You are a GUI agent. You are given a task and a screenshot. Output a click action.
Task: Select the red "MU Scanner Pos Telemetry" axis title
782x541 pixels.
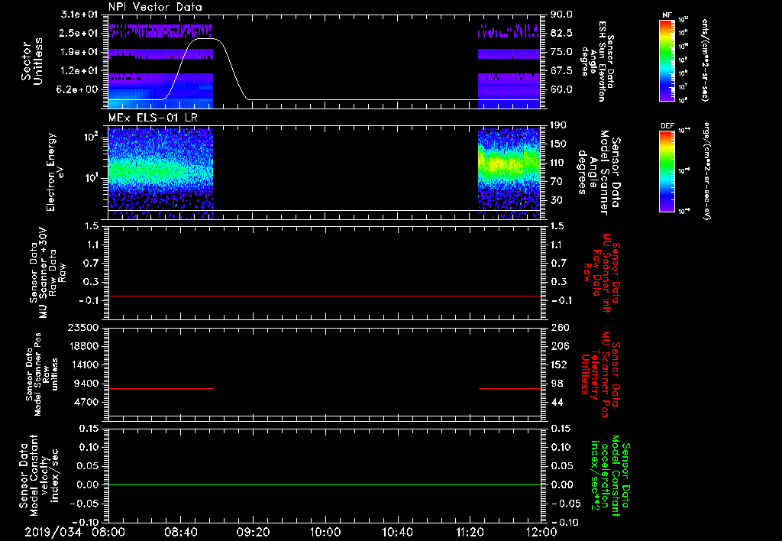[599, 374]
